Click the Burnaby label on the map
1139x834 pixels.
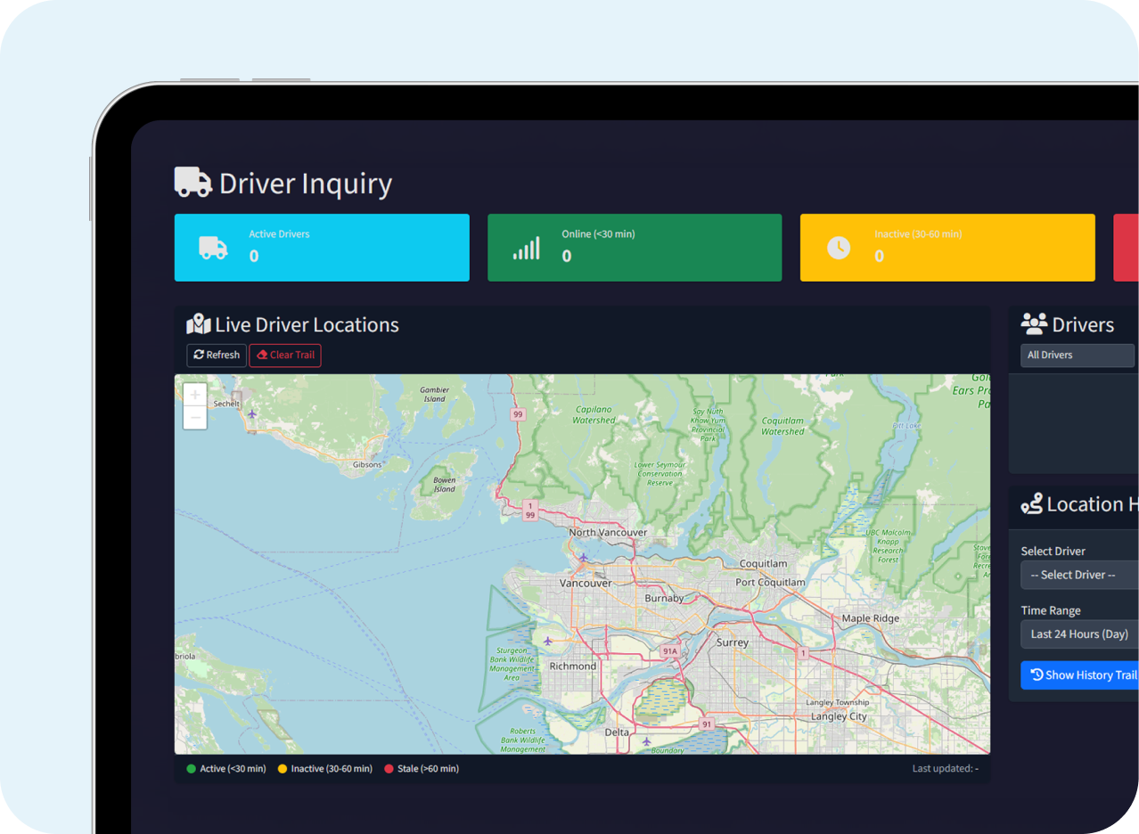pos(664,599)
